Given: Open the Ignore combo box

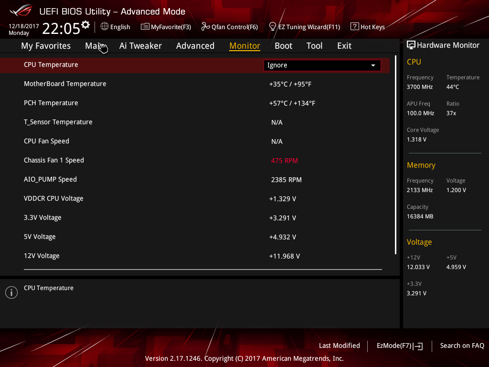Looking at the screenshot, I should coord(322,65).
